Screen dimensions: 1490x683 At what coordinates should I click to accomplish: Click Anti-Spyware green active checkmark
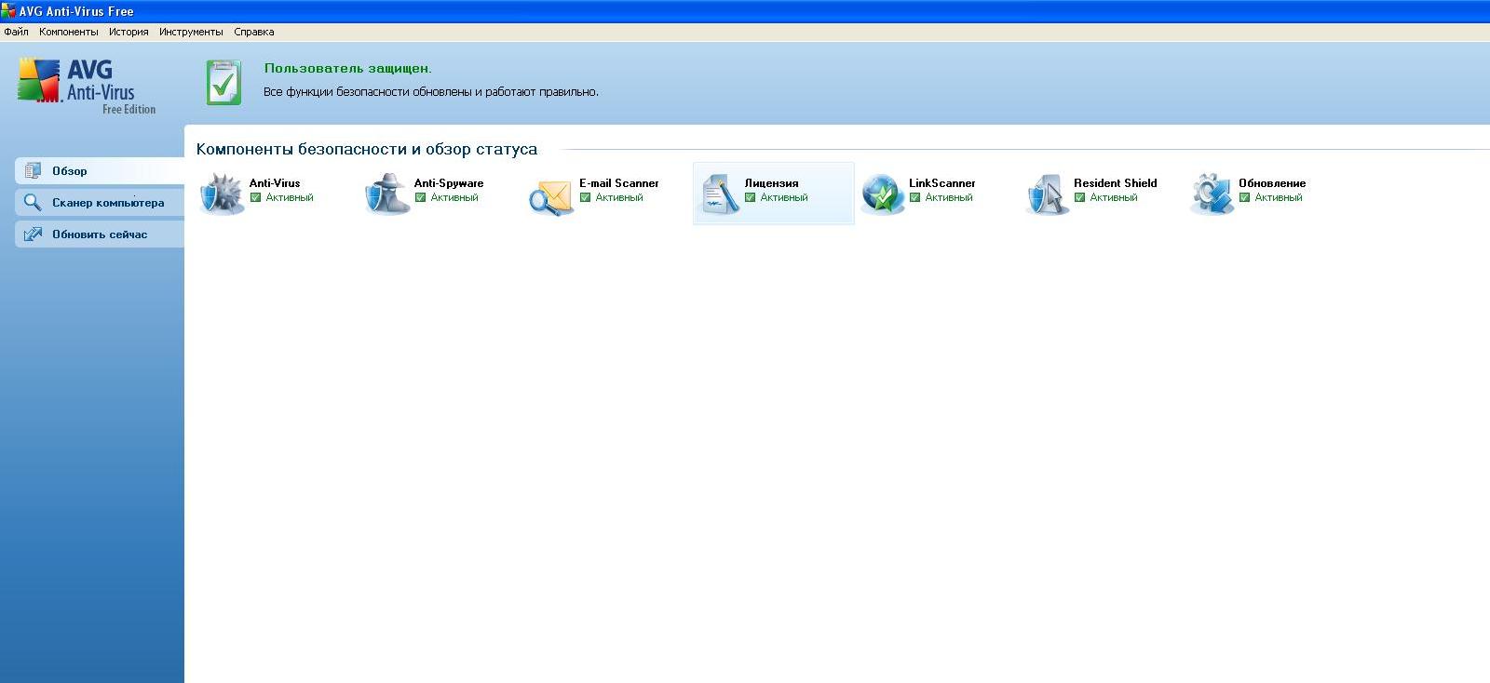[x=420, y=197]
